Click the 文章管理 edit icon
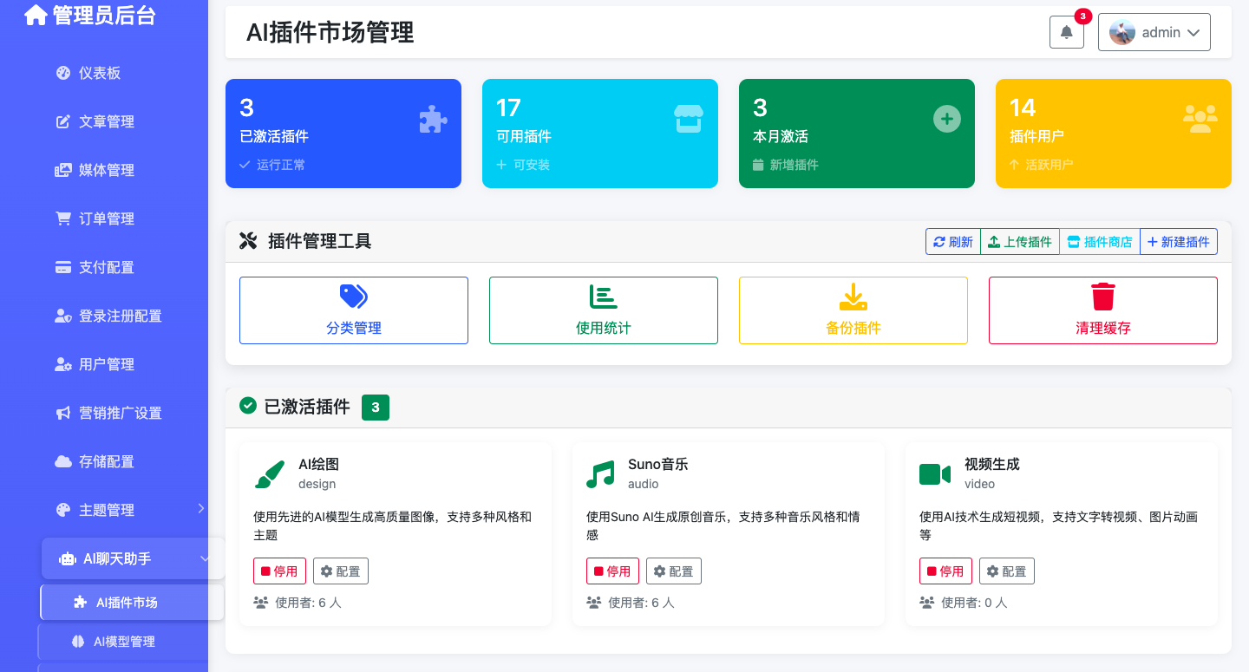Viewport: 1249px width, 672px height. [62, 121]
